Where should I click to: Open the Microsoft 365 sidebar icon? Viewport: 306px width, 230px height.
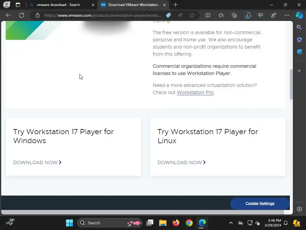299,40
